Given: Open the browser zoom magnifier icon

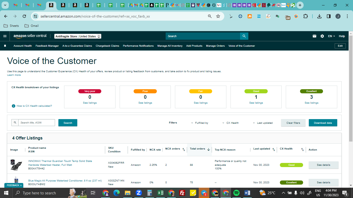Looking at the screenshot, I should pos(210,16).
